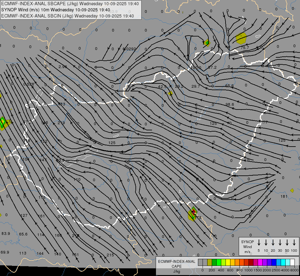
Task: Click the map value 75.7
Action: click(245, 48)
